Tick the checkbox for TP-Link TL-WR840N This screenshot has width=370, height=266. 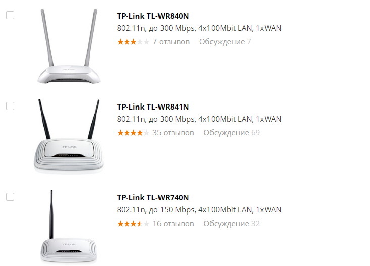tap(10, 15)
